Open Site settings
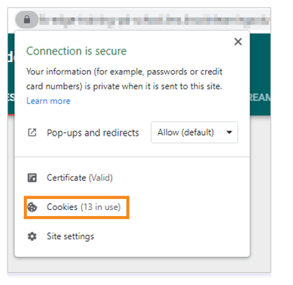The width and height of the screenshot is (293, 285). tap(70, 237)
